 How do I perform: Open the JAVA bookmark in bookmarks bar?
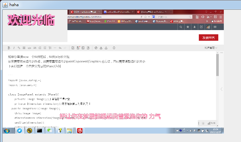(177, 21)
